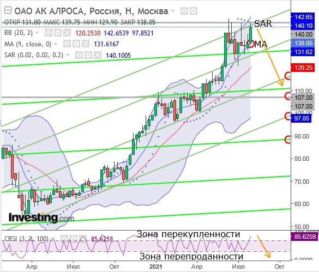Remove the SAR indicator with its X icon
The height and width of the screenshot is (272, 319).
[x=98, y=55]
